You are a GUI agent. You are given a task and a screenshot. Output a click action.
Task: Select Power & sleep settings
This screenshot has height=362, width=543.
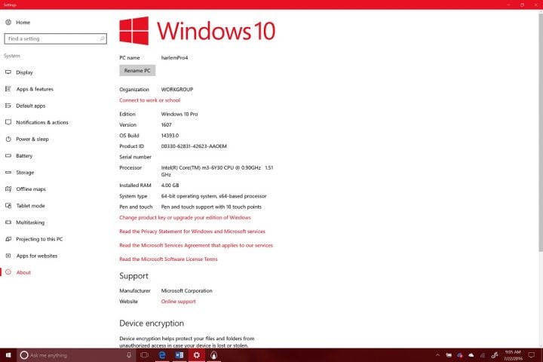32,139
